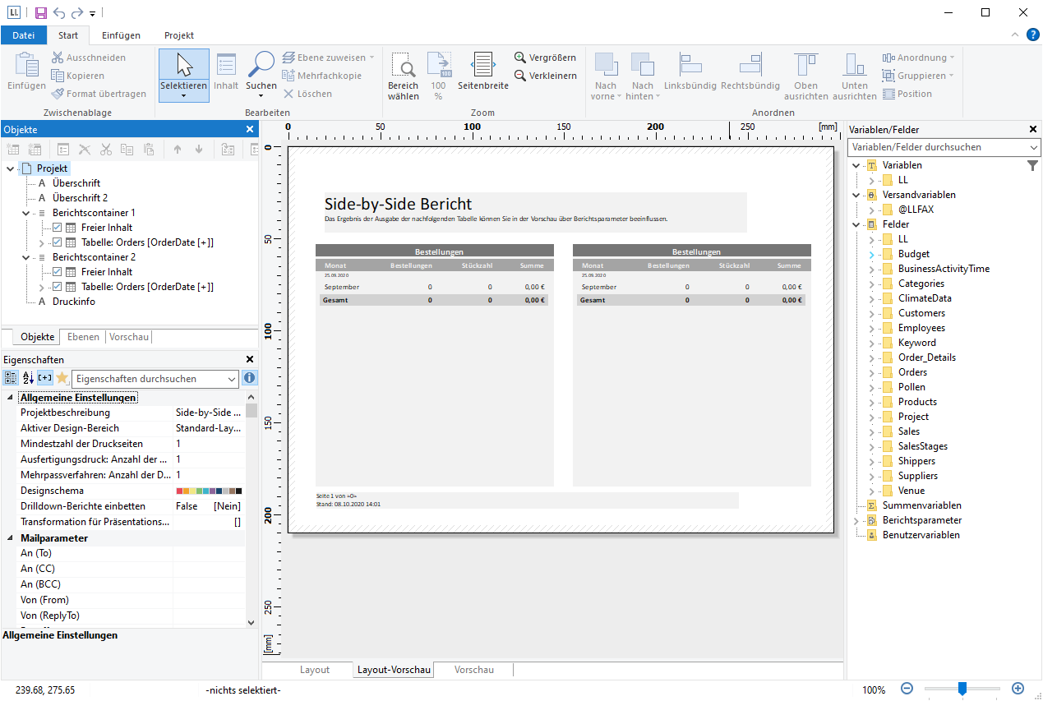The width and height of the screenshot is (1043, 701).
Task: Click the Suchen magnifier icon
Action: (261, 65)
